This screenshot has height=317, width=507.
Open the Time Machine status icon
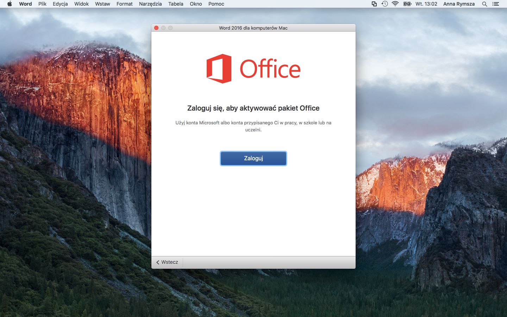[384, 4]
